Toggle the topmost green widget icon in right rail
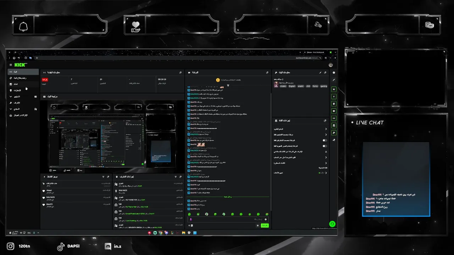454x255 pixels. [334, 89]
